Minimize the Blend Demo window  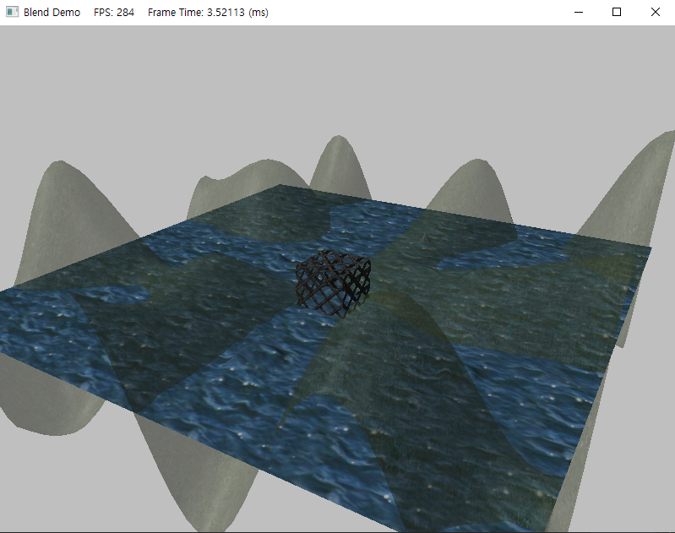579,12
